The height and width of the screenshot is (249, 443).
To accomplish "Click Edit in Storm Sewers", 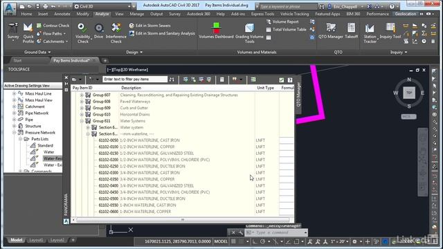I will tap(150, 26).
